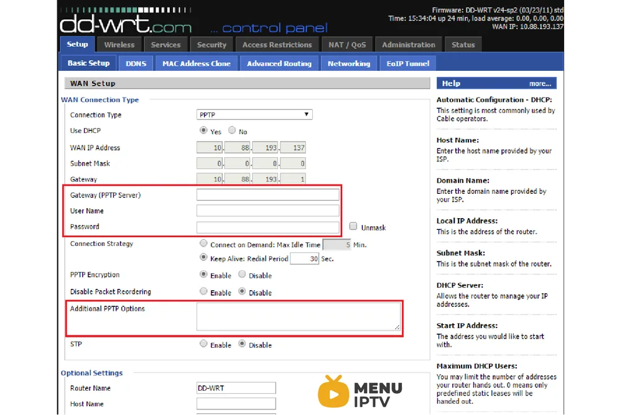The height and width of the screenshot is (415, 622).
Task: Click WAN IP Address first octet 10
Action: pyautogui.click(x=210, y=147)
